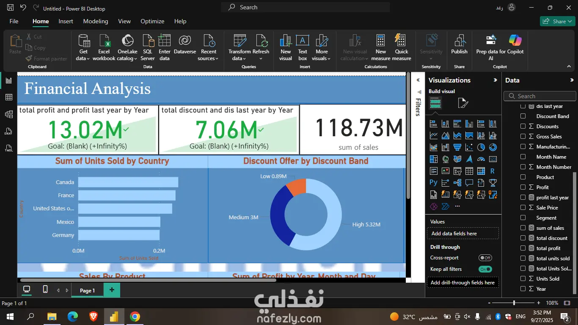The width and height of the screenshot is (578, 325).
Task: Tick the Segment field checkbox
Action: 523,218
